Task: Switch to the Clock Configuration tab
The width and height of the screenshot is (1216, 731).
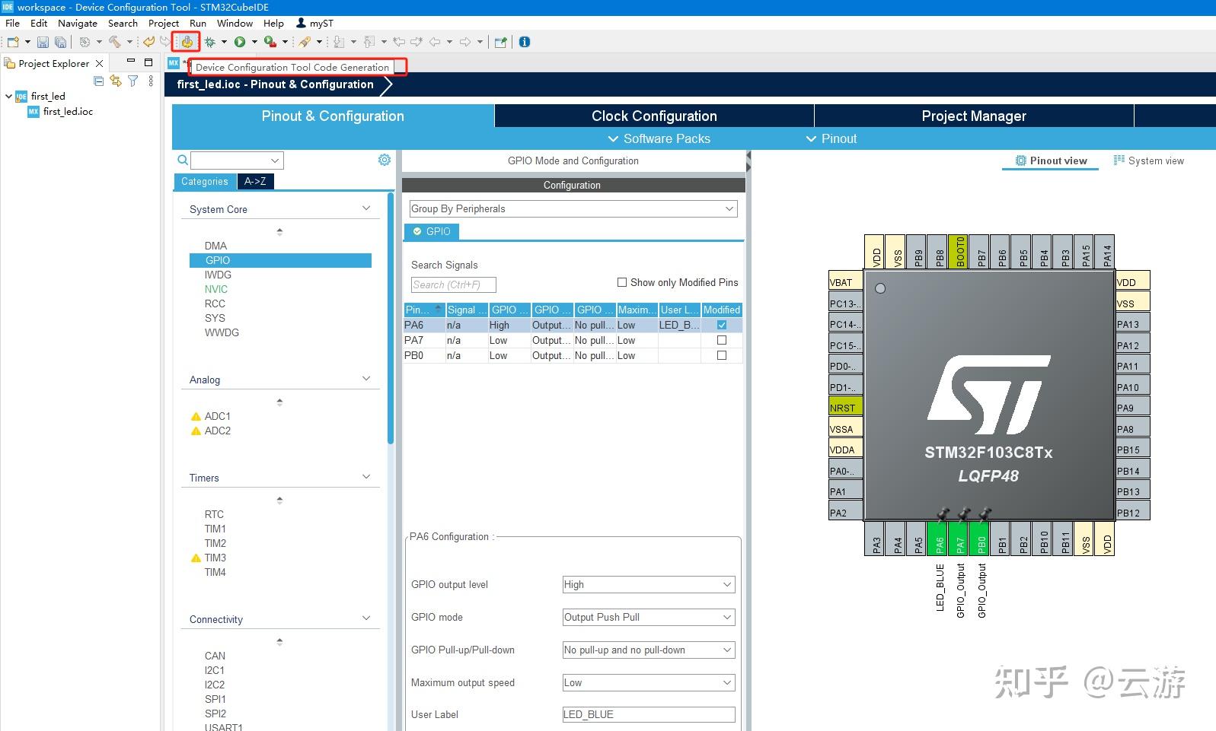Action: [x=654, y=116]
